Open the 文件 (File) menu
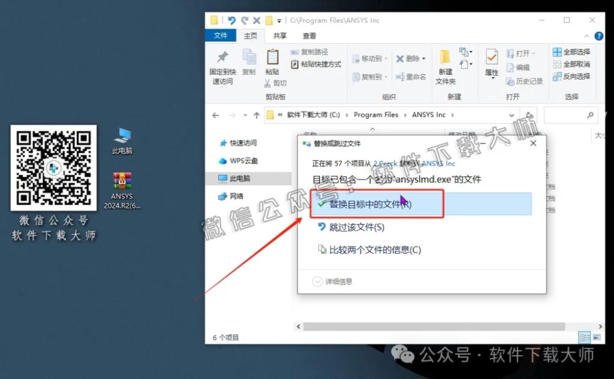 (221, 35)
